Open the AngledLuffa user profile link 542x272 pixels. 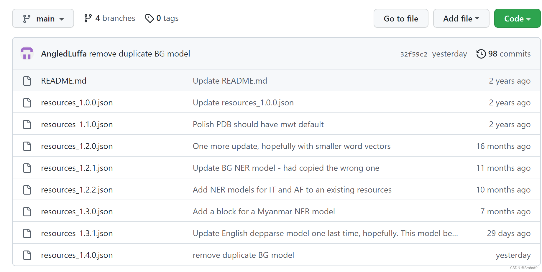point(64,54)
